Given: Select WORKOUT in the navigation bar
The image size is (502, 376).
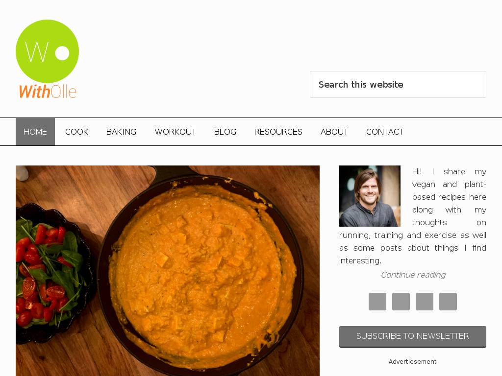Looking at the screenshot, I should [x=176, y=132].
